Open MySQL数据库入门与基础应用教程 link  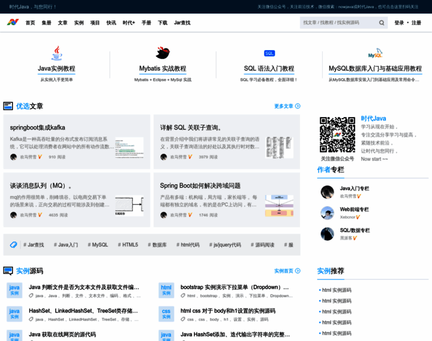[375, 68]
